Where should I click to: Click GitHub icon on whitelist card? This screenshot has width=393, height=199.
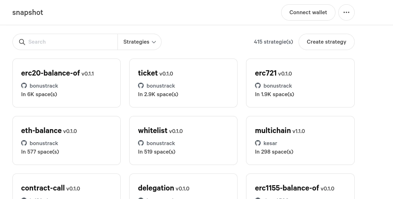pos(141,143)
